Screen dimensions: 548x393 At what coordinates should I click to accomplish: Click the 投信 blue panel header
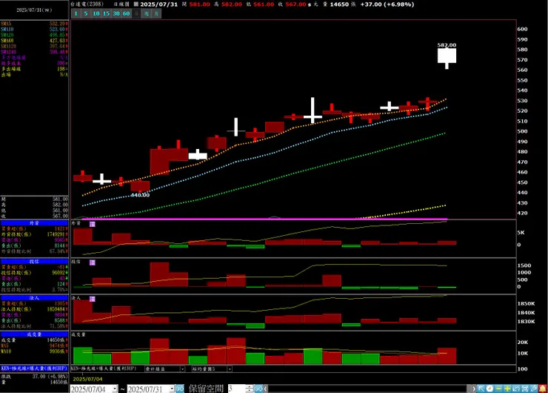(34, 262)
